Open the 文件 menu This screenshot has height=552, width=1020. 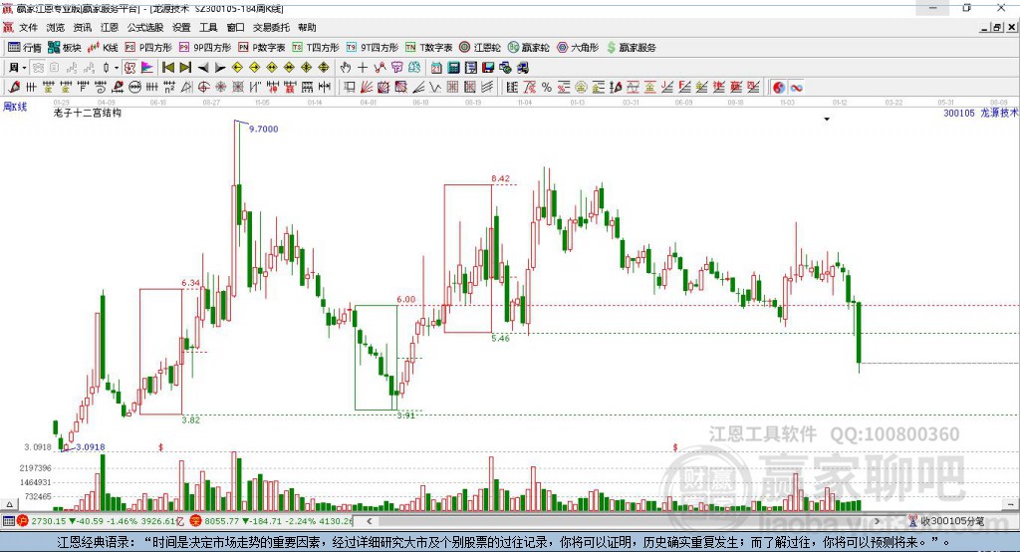coord(28,27)
